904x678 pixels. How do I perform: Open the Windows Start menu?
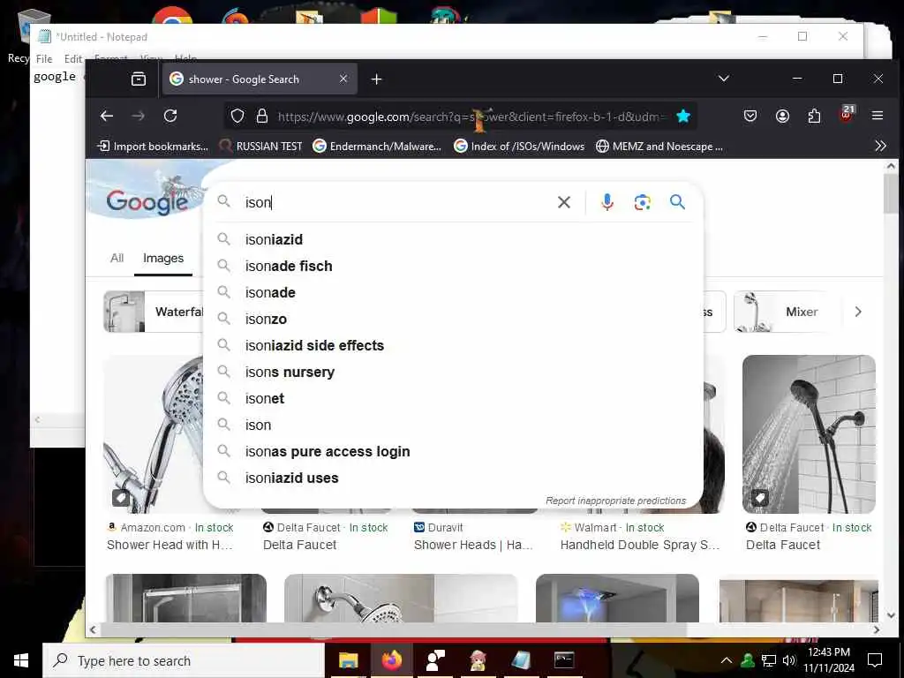coord(21,660)
